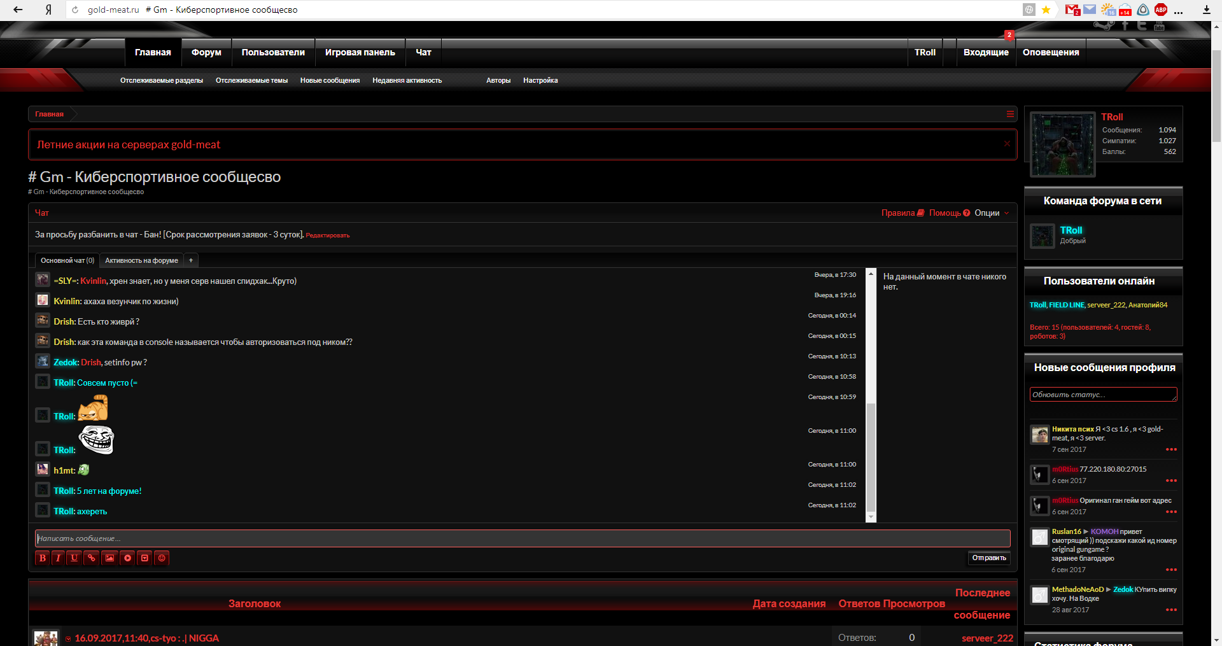Toggle underline formatting in chat editor
Image resolution: width=1222 pixels, height=646 pixels.
click(x=74, y=558)
